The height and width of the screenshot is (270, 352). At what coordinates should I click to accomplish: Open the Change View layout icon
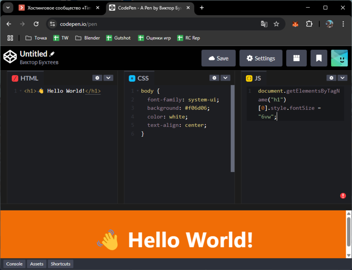click(x=296, y=58)
